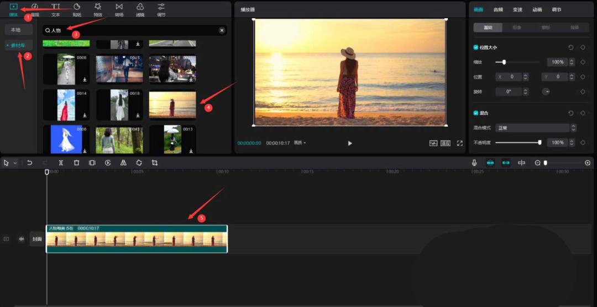Viewport: 597px width, 307px height.
Task: Switch to the 动画 animation tab
Action: click(x=537, y=10)
